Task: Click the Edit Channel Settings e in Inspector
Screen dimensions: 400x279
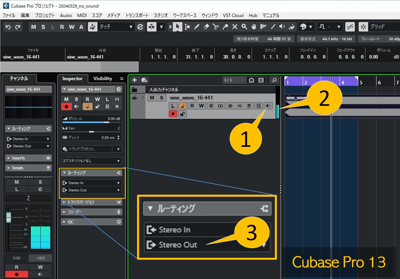Action: pos(119,89)
